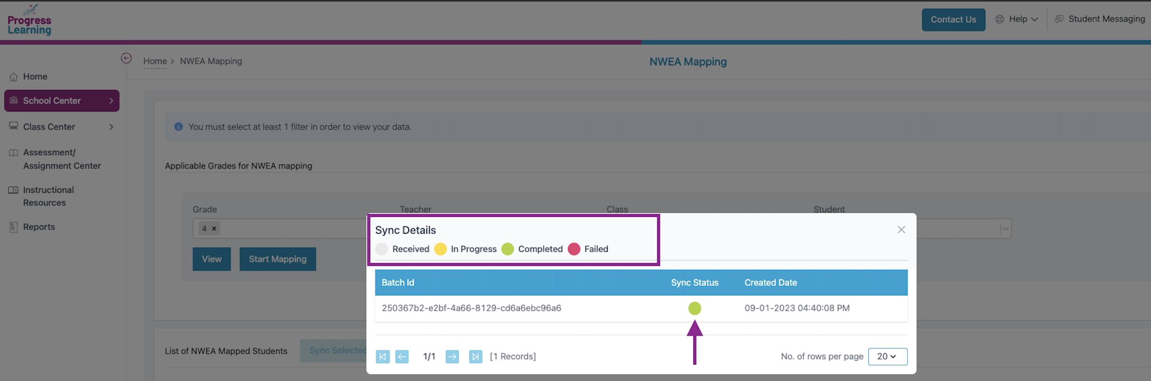This screenshot has height=381, width=1151.
Task: Click NWEA Mapping breadcrumb text
Action: 211,61
